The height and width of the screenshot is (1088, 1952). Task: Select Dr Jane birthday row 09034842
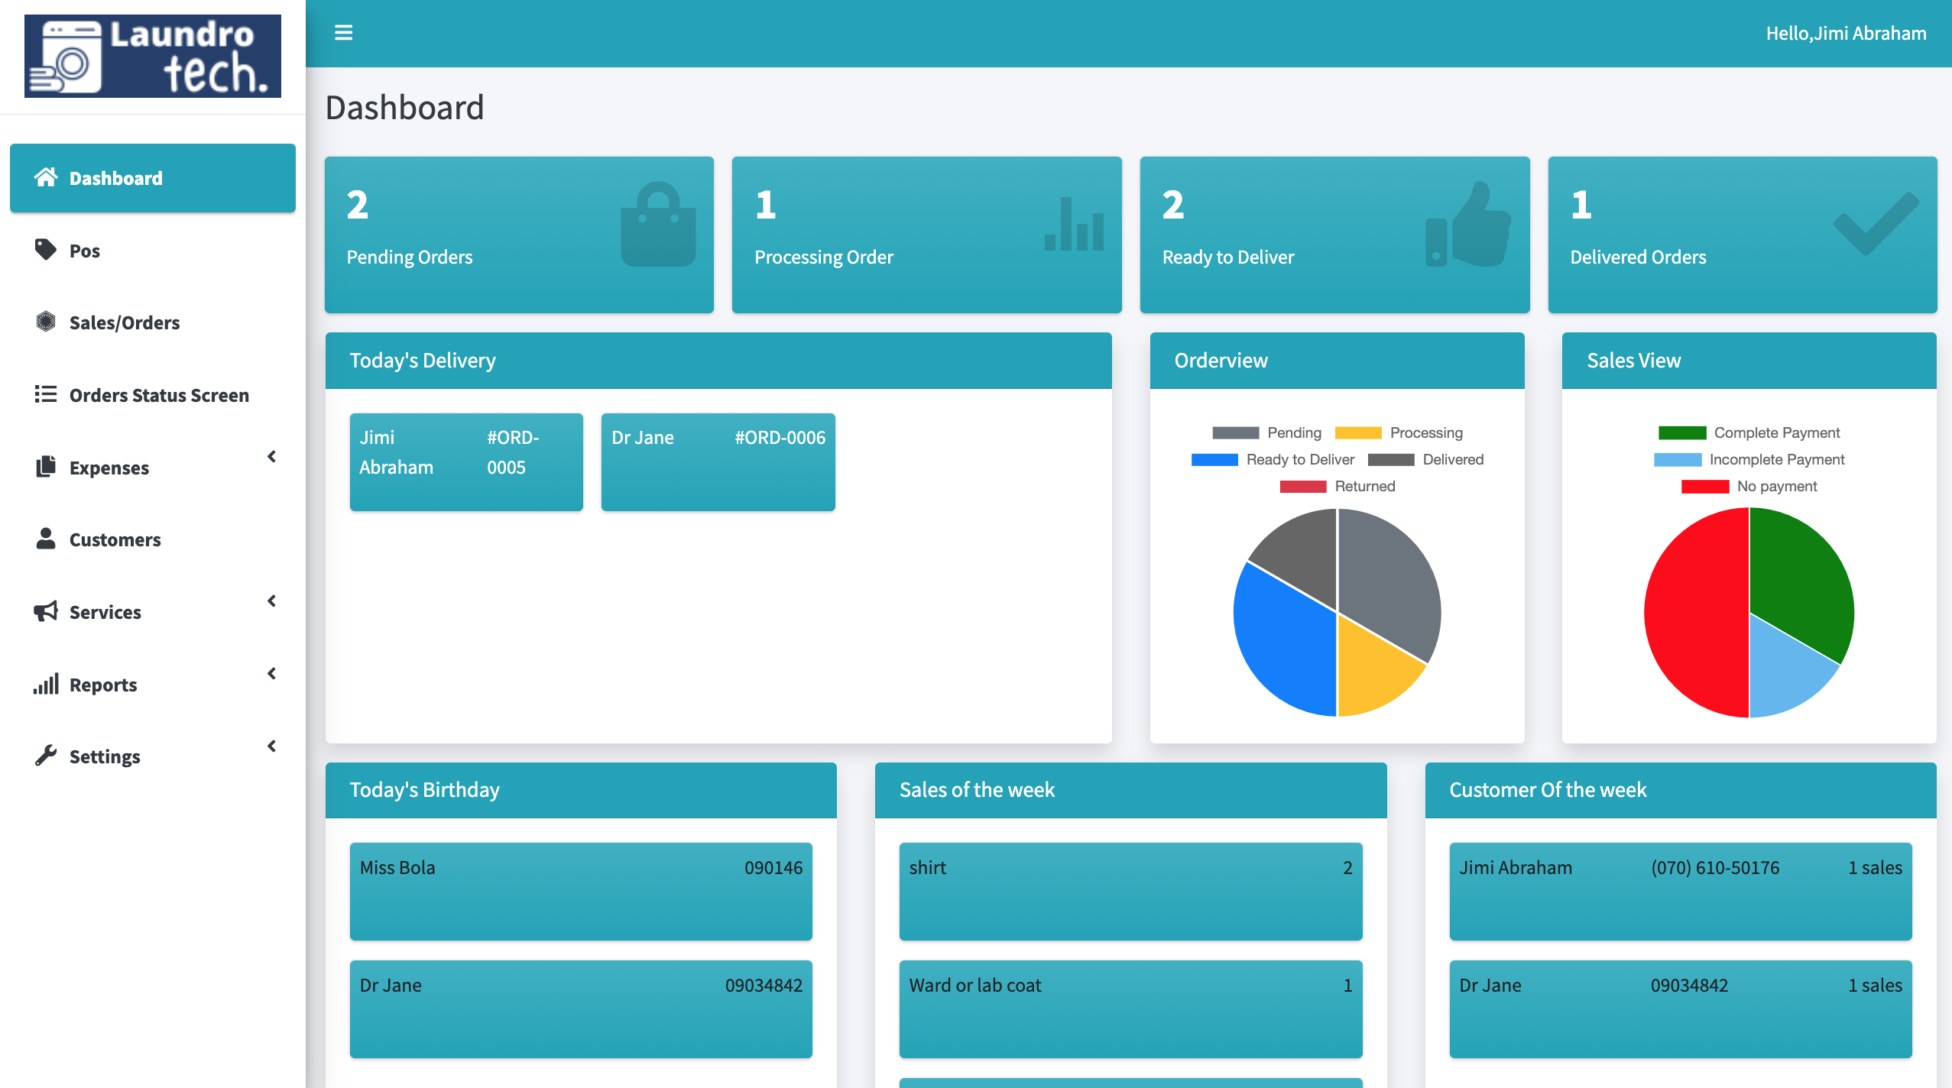pyautogui.click(x=581, y=1009)
